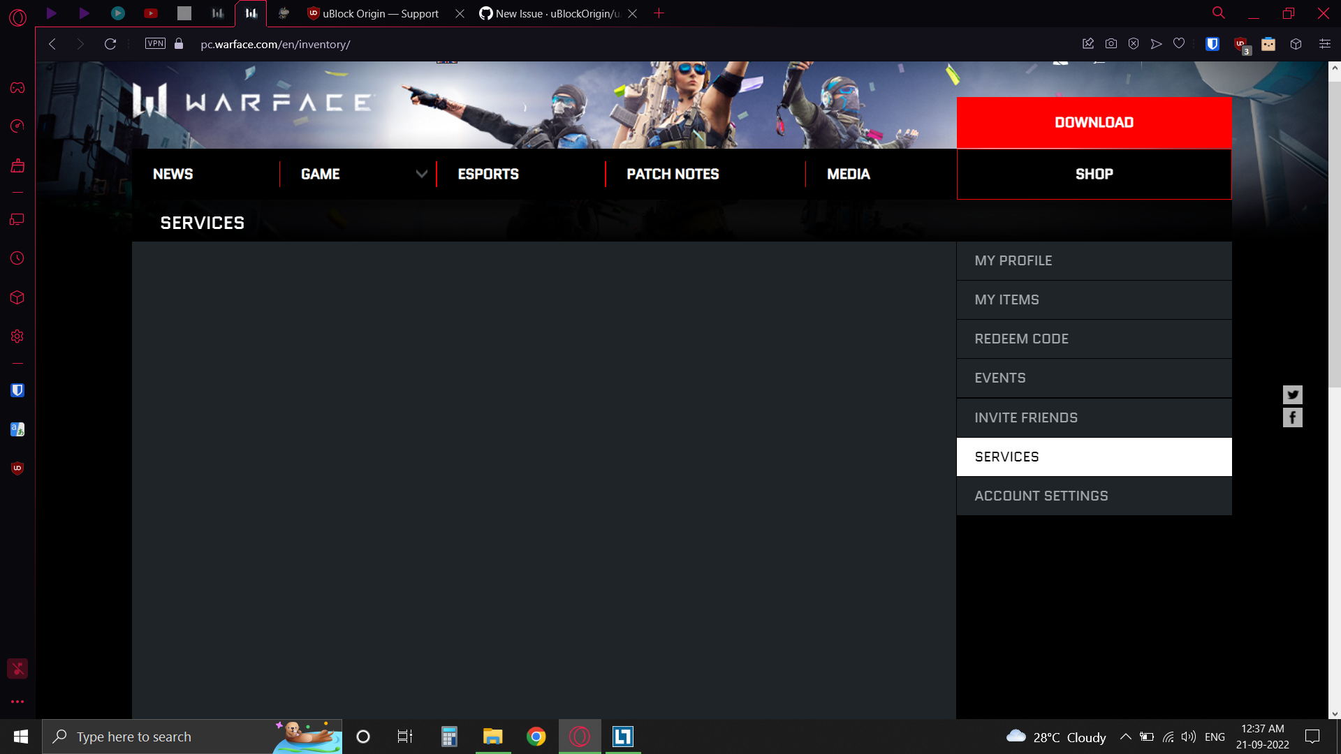Launch GX Cleaner broom icon in sidebar
The height and width of the screenshot is (754, 1341).
tap(17, 165)
